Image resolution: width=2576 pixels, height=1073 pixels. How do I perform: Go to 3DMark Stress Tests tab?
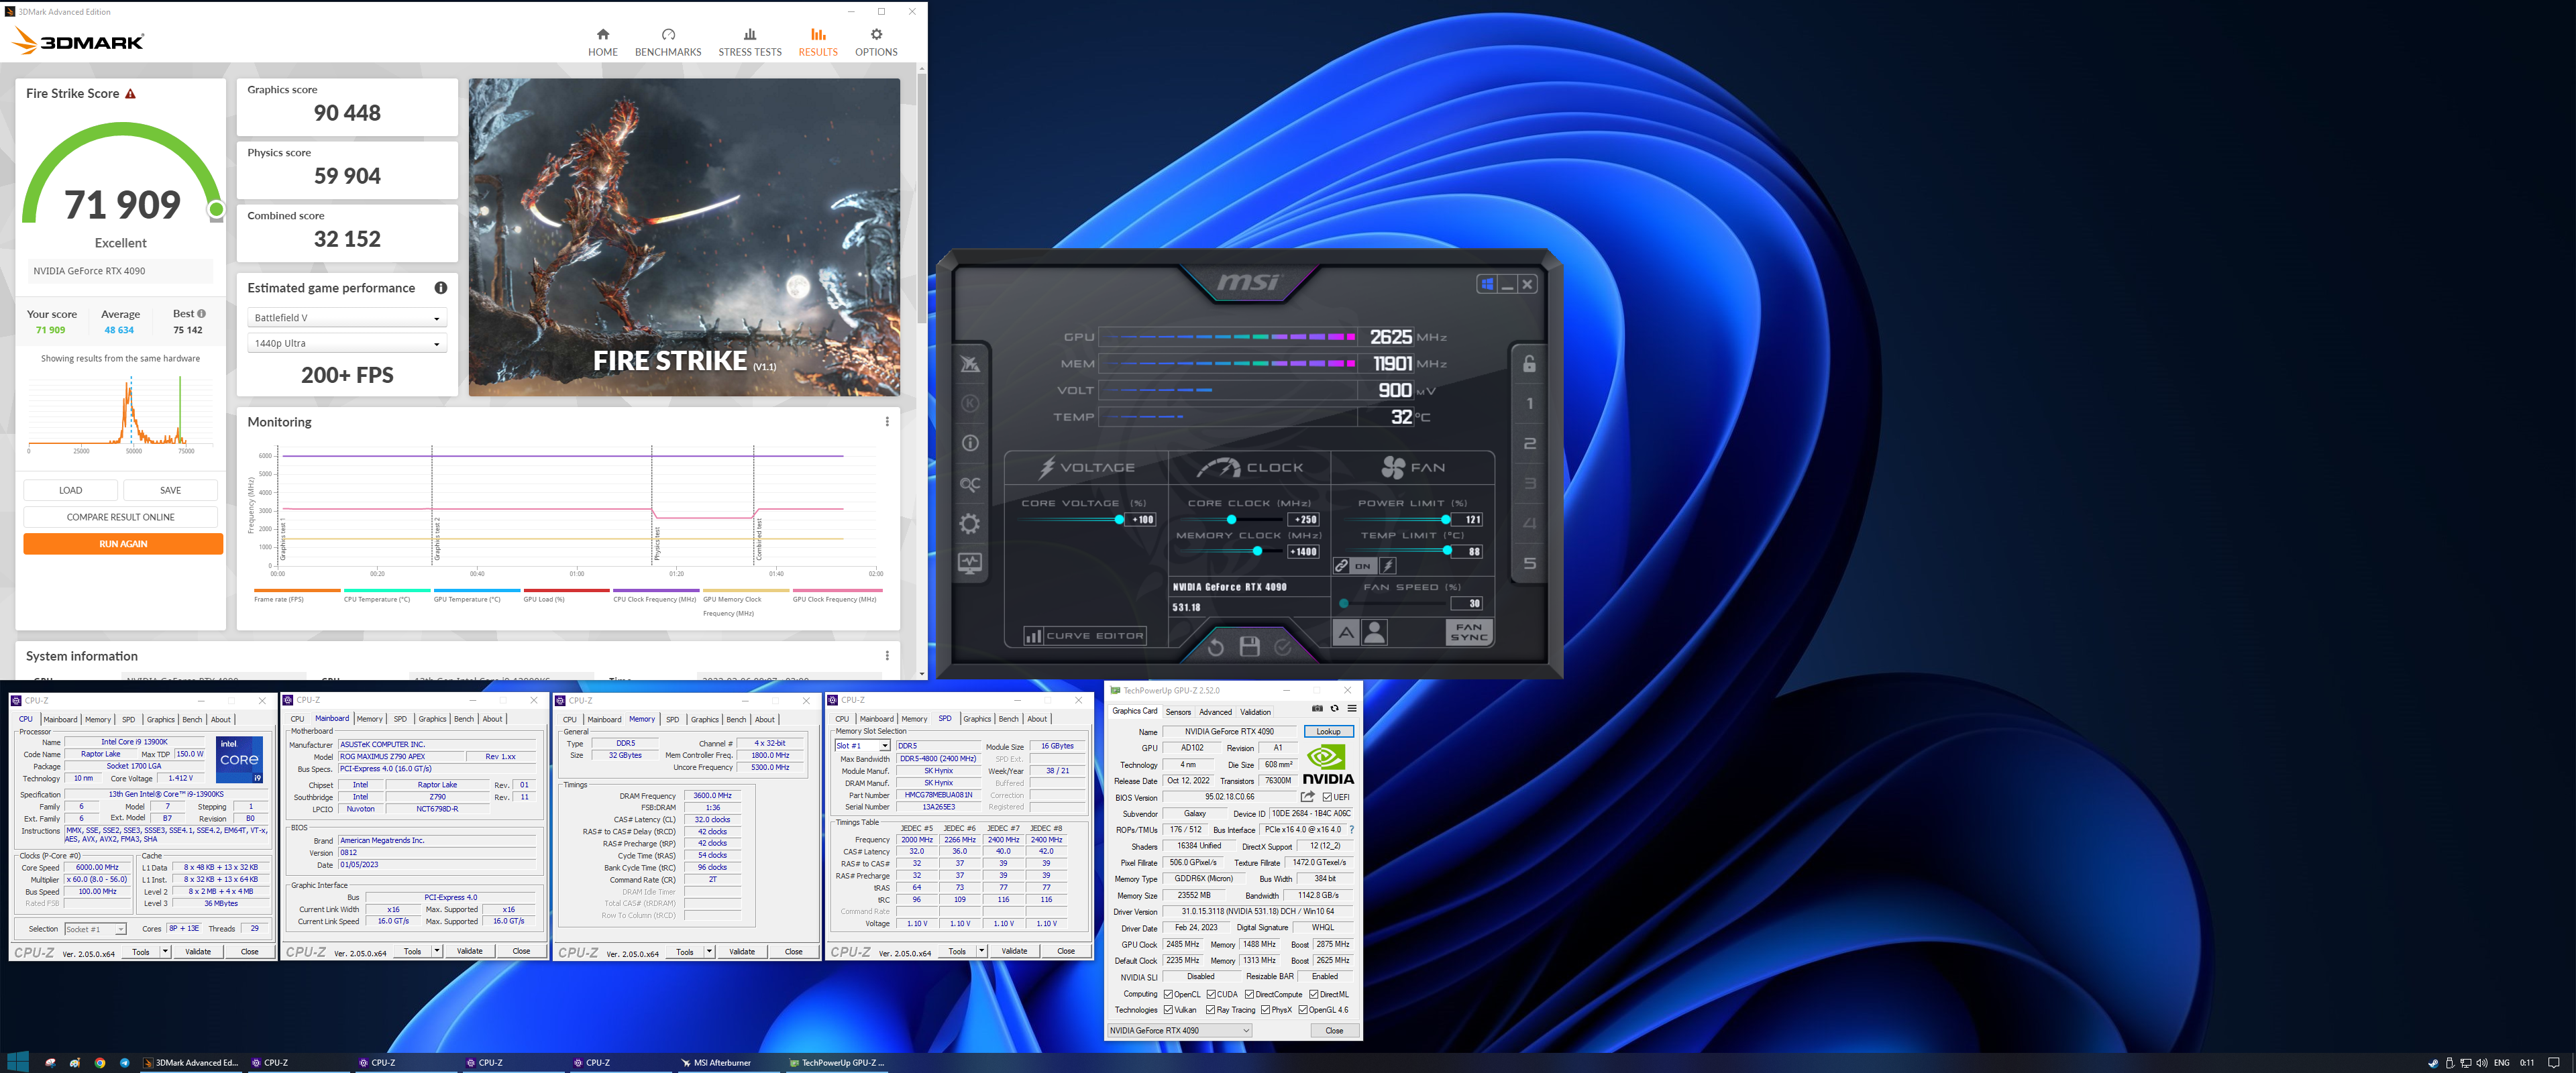click(750, 42)
